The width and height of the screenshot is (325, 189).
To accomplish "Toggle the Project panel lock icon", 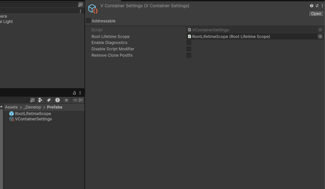I will (74, 93).
